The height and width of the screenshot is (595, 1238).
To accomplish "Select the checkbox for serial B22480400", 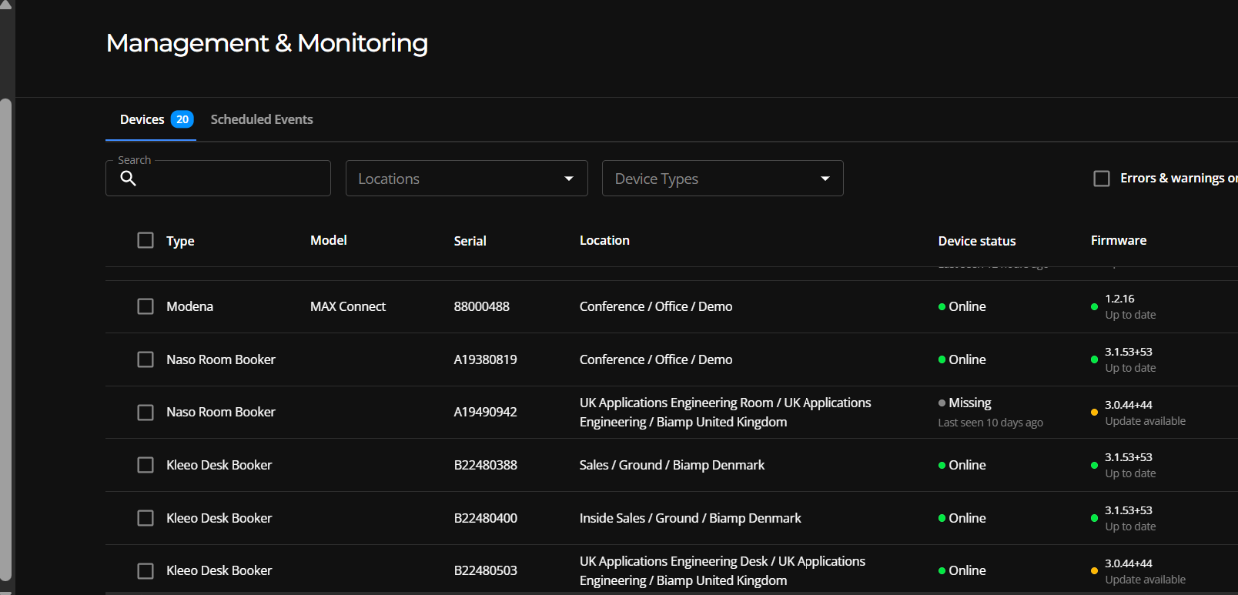I will tap(146, 518).
